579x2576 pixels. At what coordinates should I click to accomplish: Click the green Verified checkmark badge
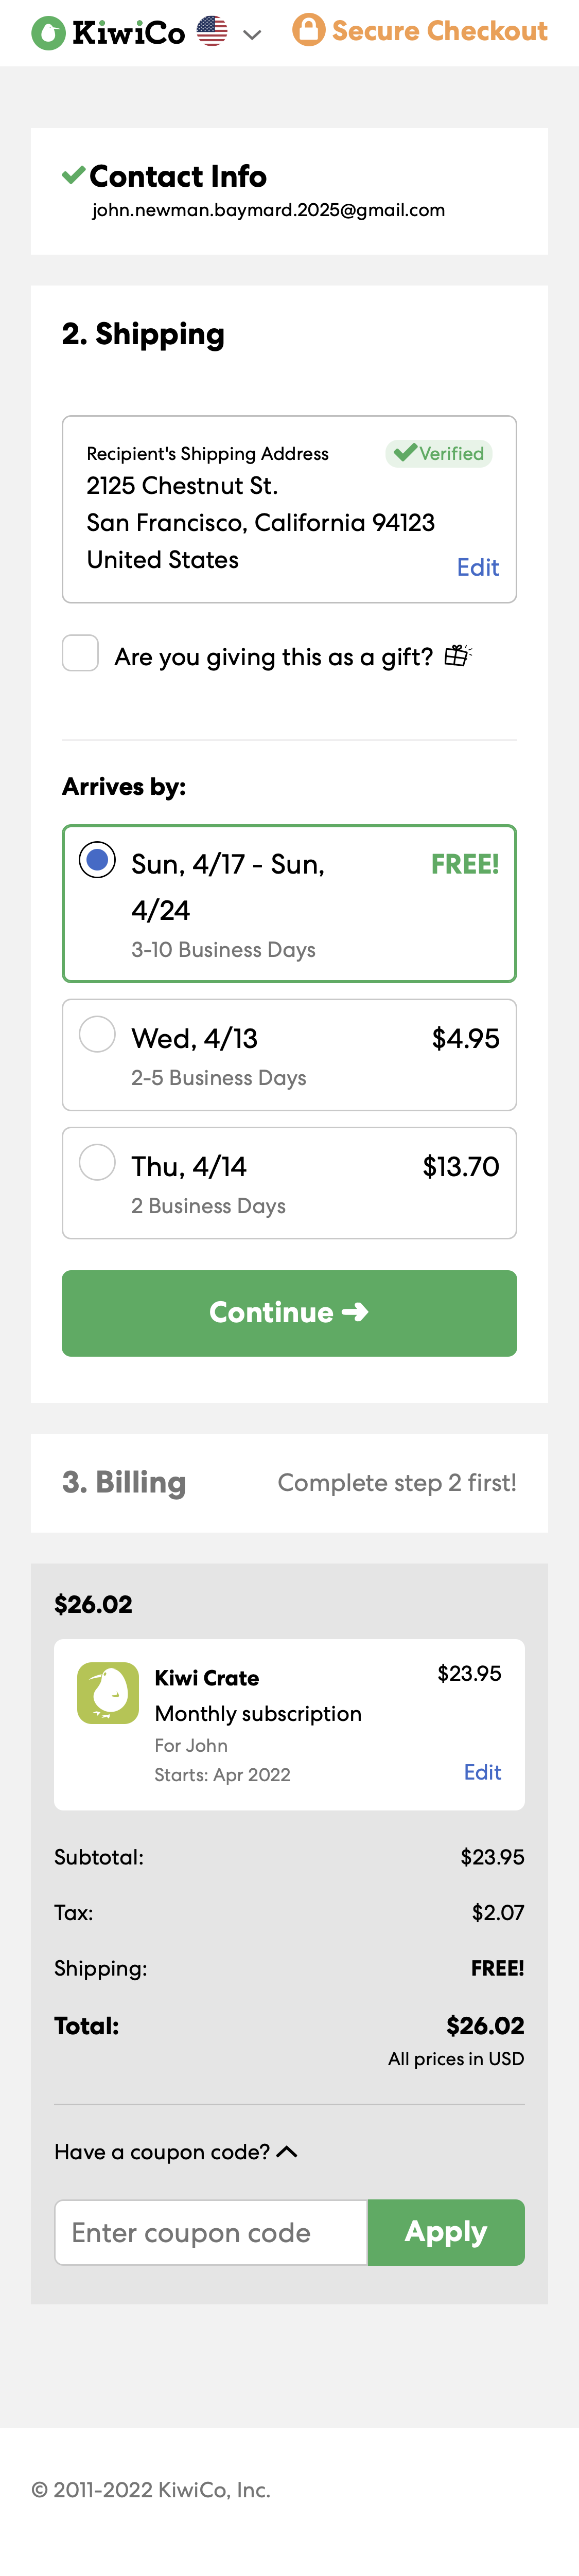coord(438,453)
